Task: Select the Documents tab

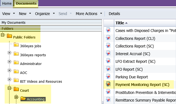Action: [26, 3]
